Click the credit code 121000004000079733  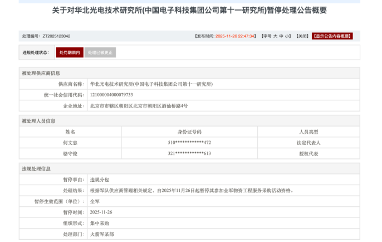coord(111,95)
